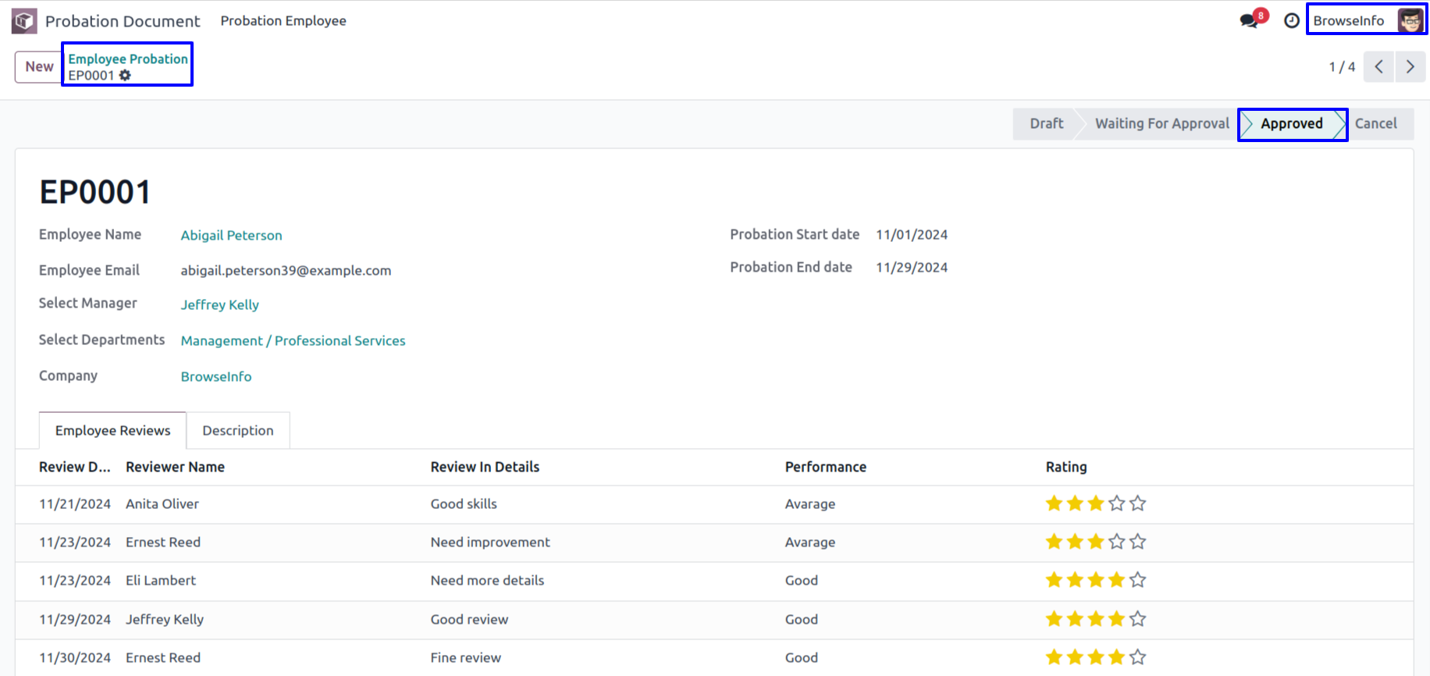Set status to Cancel
The height and width of the screenshot is (676, 1430).
point(1375,123)
